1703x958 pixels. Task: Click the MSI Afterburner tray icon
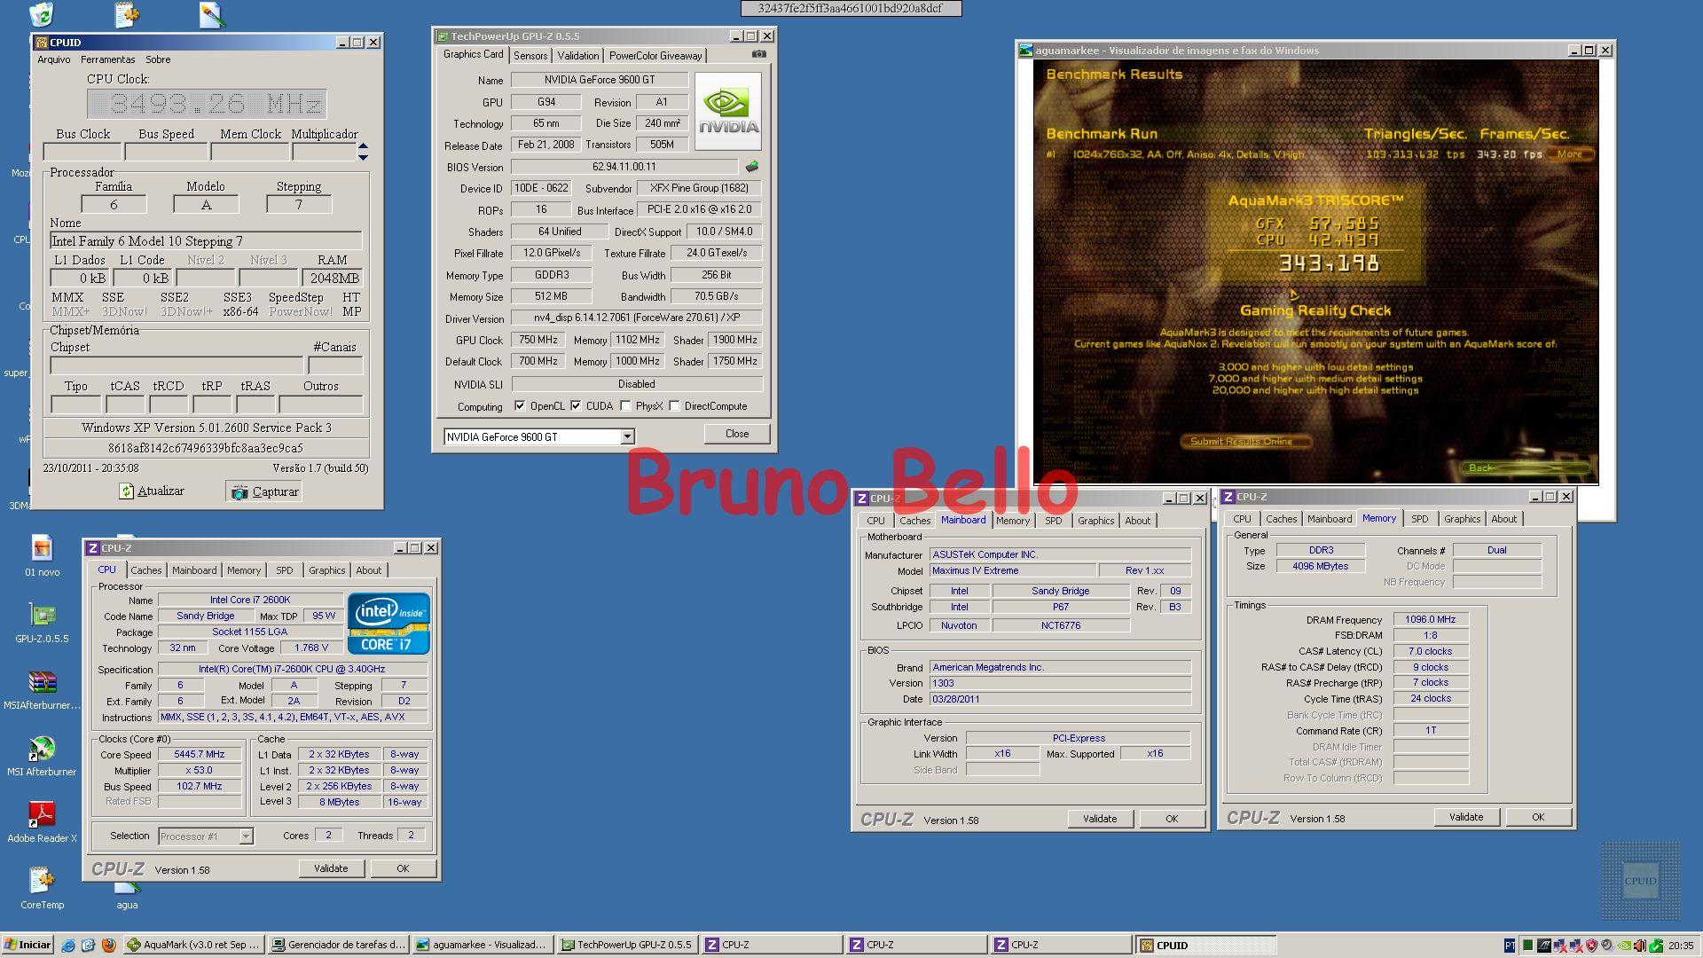click(1544, 946)
